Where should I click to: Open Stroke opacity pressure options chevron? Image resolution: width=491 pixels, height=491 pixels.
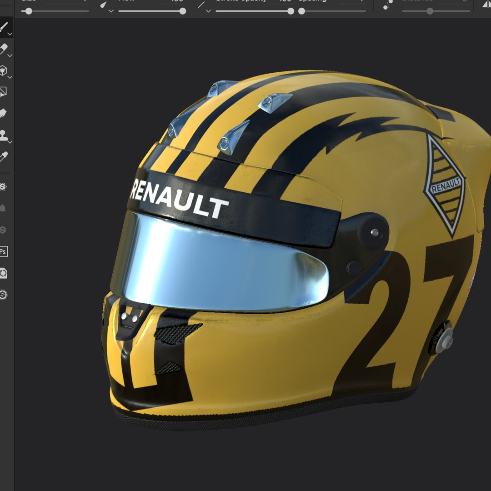(208, 11)
